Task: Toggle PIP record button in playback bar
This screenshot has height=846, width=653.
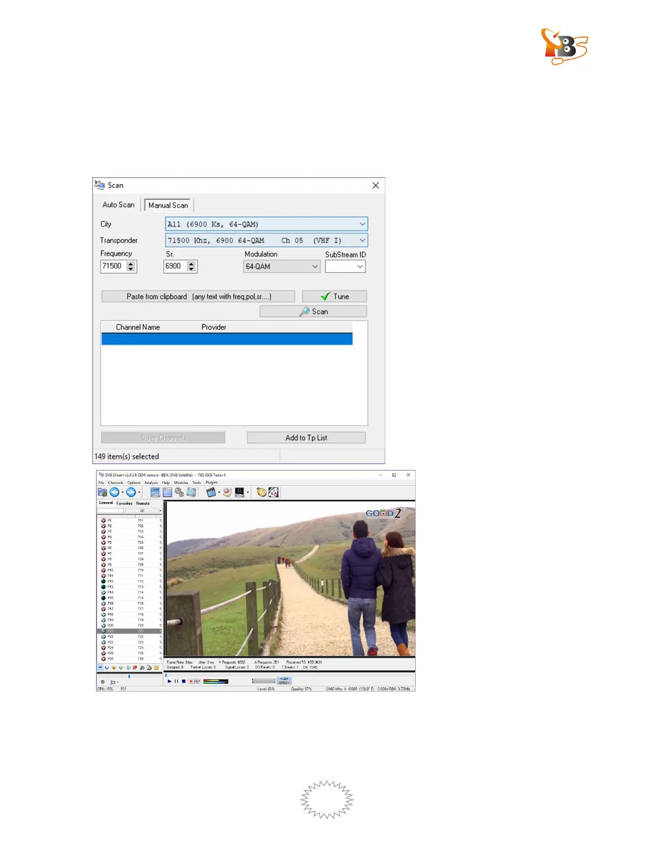Action: 195,681
